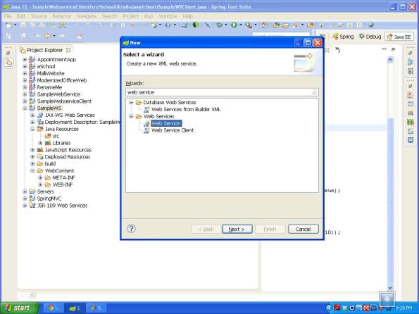Switch to the Debug perspective
The width and height of the screenshot is (419, 314).
click(370, 37)
